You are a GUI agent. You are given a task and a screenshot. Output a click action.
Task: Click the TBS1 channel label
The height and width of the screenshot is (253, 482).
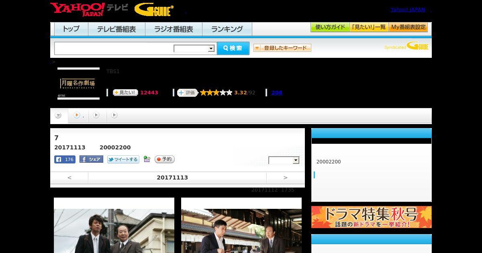click(x=113, y=71)
